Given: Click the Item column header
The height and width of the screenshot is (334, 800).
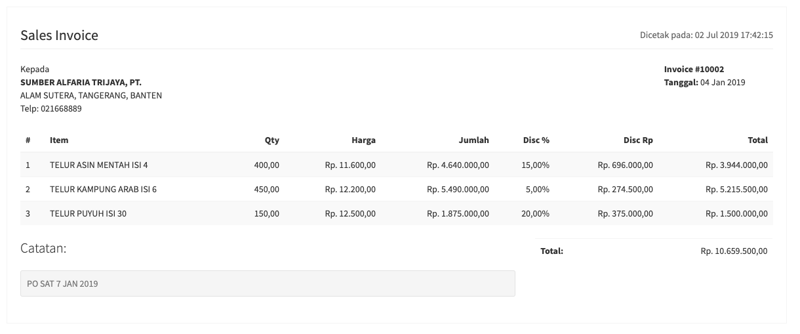Looking at the screenshot, I should (59, 140).
